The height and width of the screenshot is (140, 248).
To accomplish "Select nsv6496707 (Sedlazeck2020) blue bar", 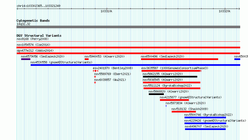I will (205, 129).
